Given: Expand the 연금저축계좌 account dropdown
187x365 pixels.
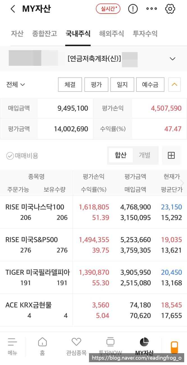Looking at the screenshot, I should click(x=172, y=59).
